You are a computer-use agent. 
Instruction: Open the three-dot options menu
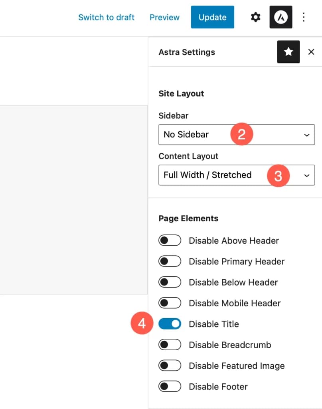(304, 17)
